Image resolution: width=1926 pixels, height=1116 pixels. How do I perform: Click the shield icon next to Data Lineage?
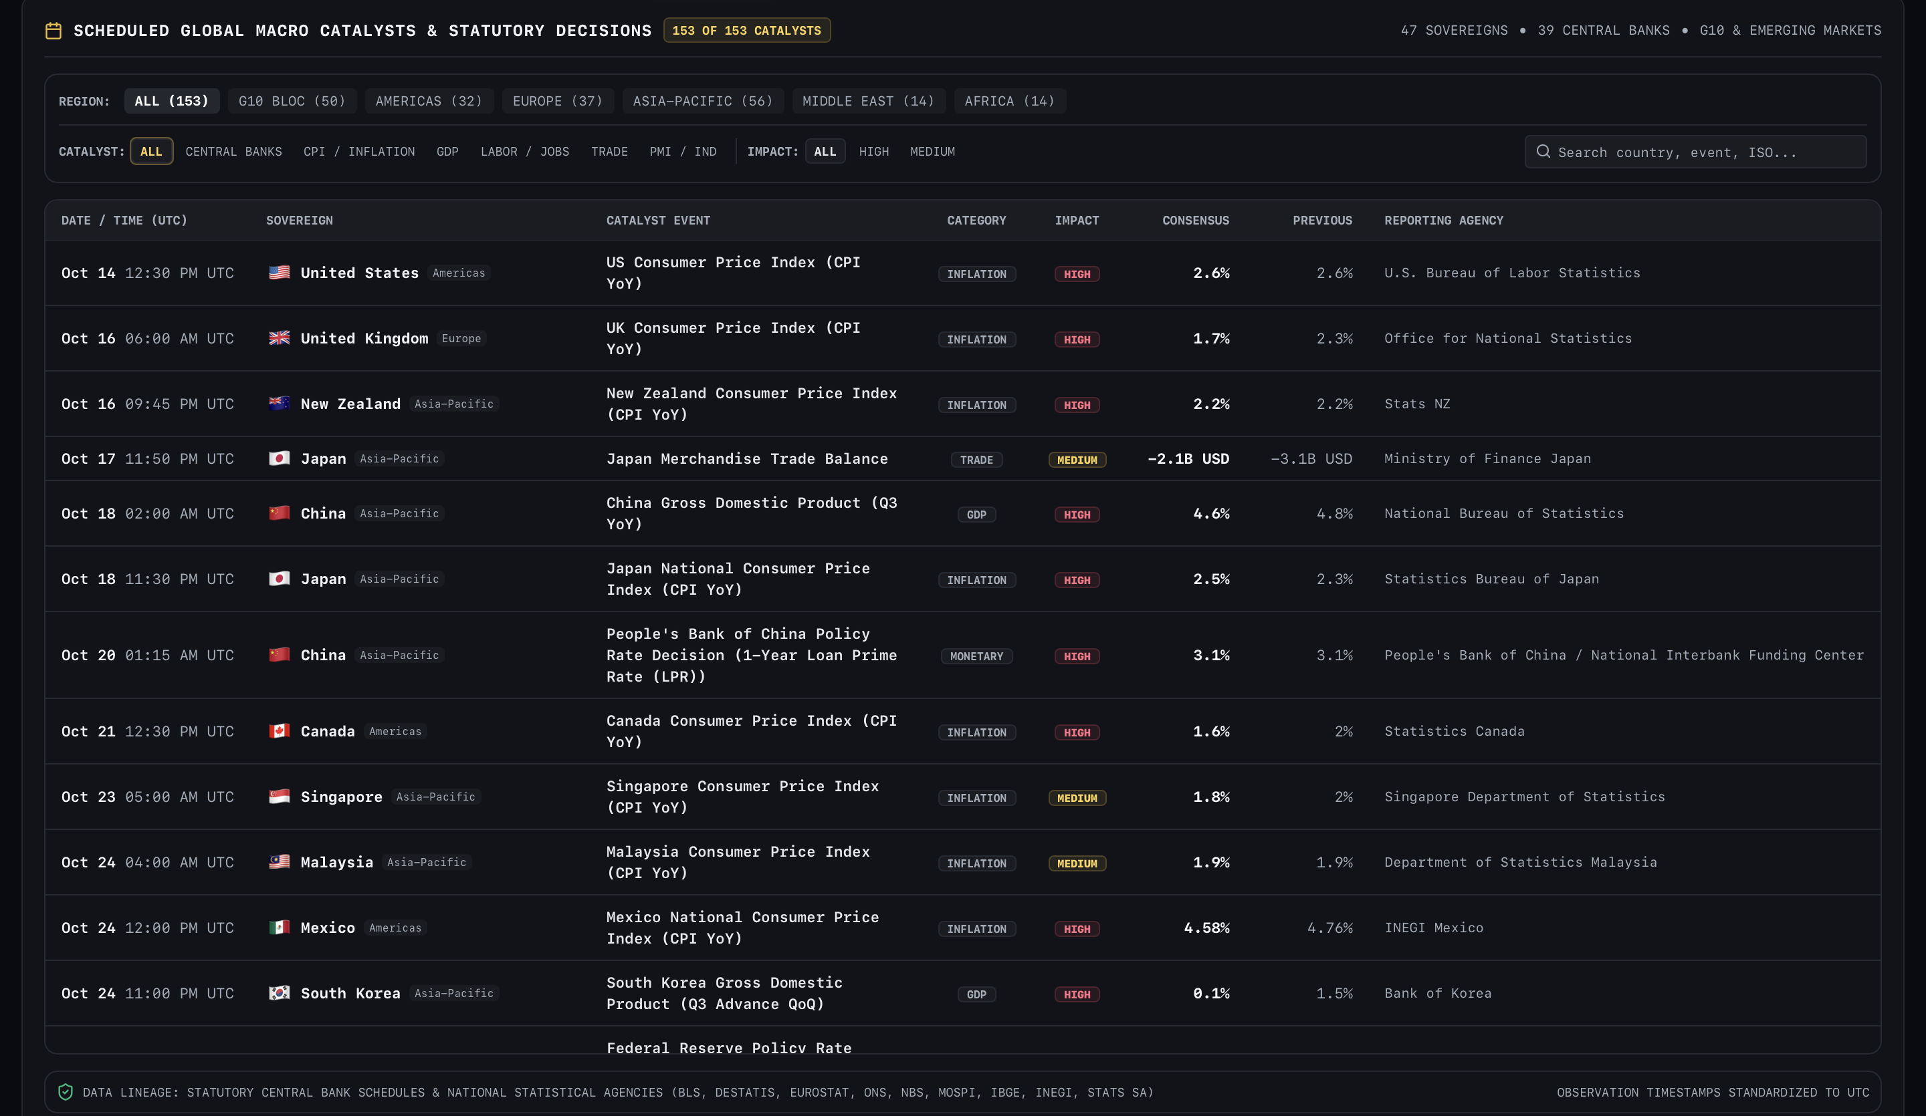coord(66,1093)
